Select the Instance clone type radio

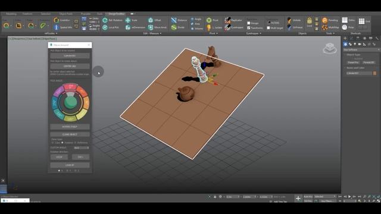pos(62,143)
